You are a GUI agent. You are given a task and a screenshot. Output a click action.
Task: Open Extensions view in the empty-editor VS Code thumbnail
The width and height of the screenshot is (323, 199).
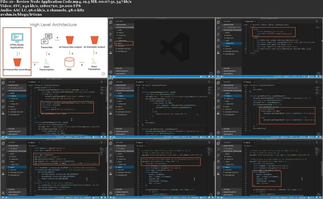click(x=111, y=46)
